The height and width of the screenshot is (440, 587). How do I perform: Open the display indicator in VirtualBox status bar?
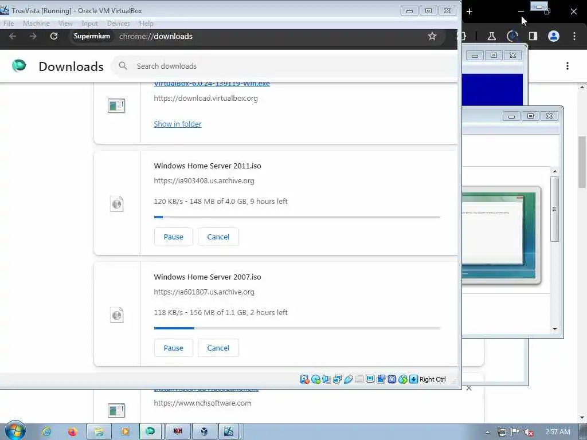click(x=370, y=379)
